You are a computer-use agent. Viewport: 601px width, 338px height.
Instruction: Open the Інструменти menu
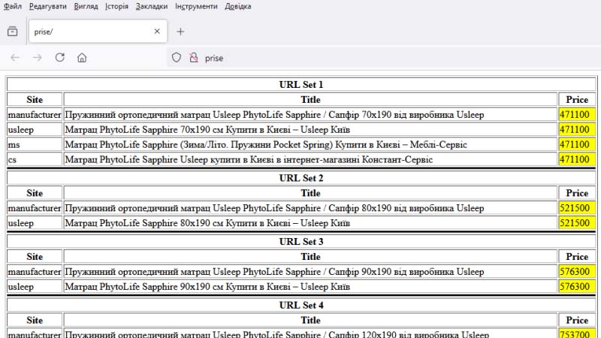(x=196, y=7)
